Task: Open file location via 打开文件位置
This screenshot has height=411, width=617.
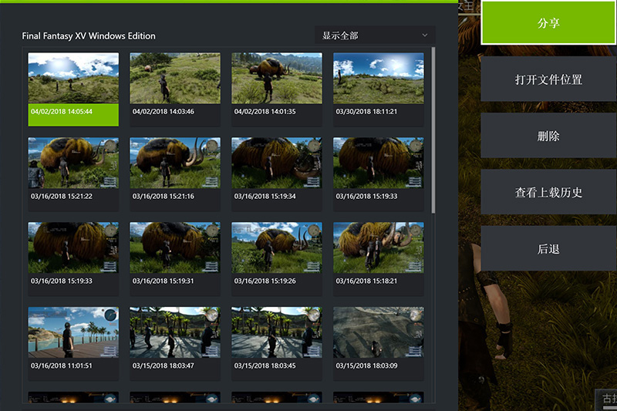Action: pos(548,79)
